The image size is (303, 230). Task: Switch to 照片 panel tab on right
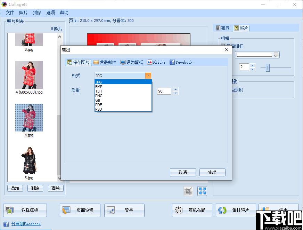pyautogui.click(x=241, y=28)
